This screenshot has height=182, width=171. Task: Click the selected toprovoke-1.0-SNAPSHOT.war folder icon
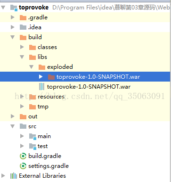pyautogui.click(x=51, y=77)
